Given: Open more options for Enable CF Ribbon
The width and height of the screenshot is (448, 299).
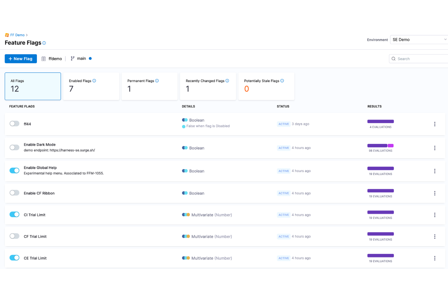Looking at the screenshot, I should pos(435,193).
